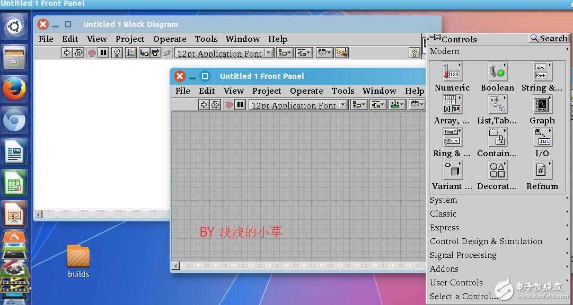This screenshot has height=305, width=573.
Task: Open the List, Table & Tree palette
Action: (497, 104)
